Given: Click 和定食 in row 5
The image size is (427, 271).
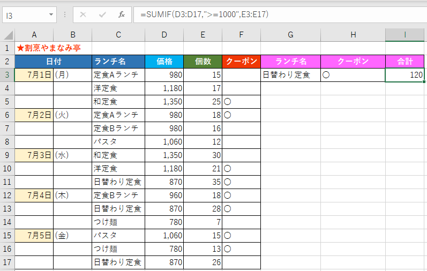Looking at the screenshot, I should (118, 102).
